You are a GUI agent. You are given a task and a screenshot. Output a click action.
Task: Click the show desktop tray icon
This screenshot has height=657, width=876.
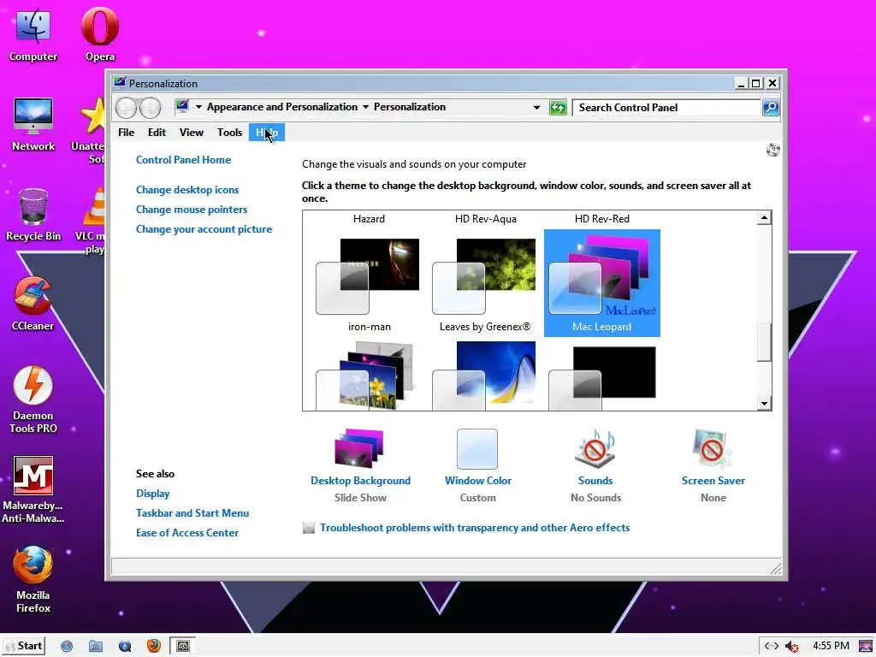coord(866,647)
